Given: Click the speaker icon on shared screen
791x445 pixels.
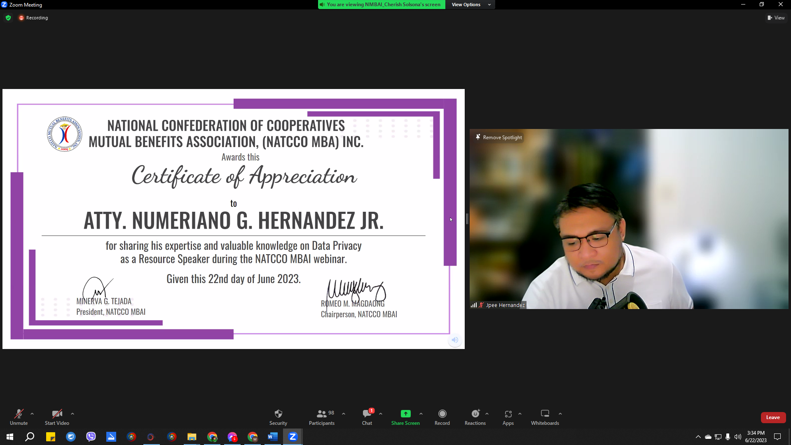Looking at the screenshot, I should click(x=455, y=340).
